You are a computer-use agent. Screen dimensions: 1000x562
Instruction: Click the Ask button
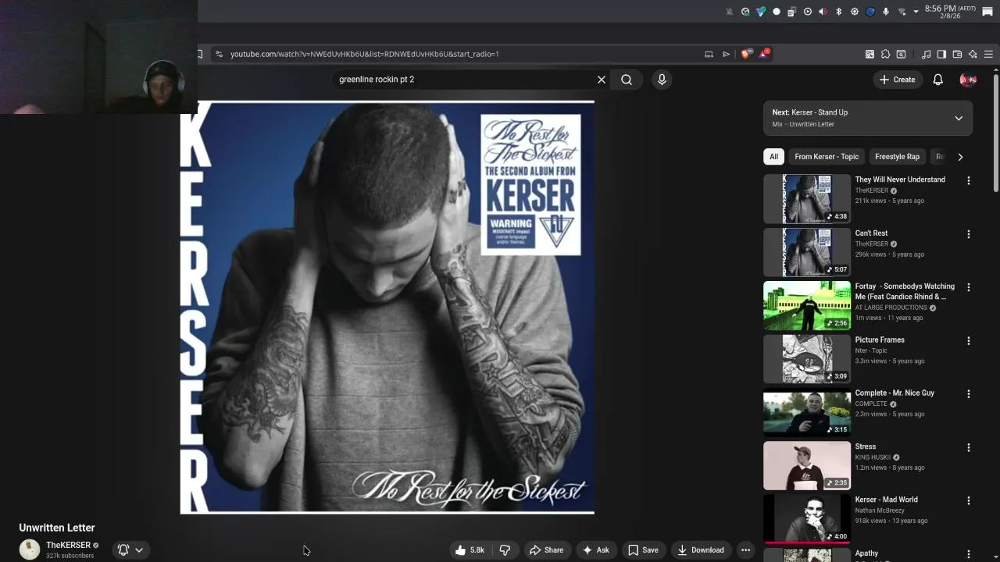click(595, 550)
